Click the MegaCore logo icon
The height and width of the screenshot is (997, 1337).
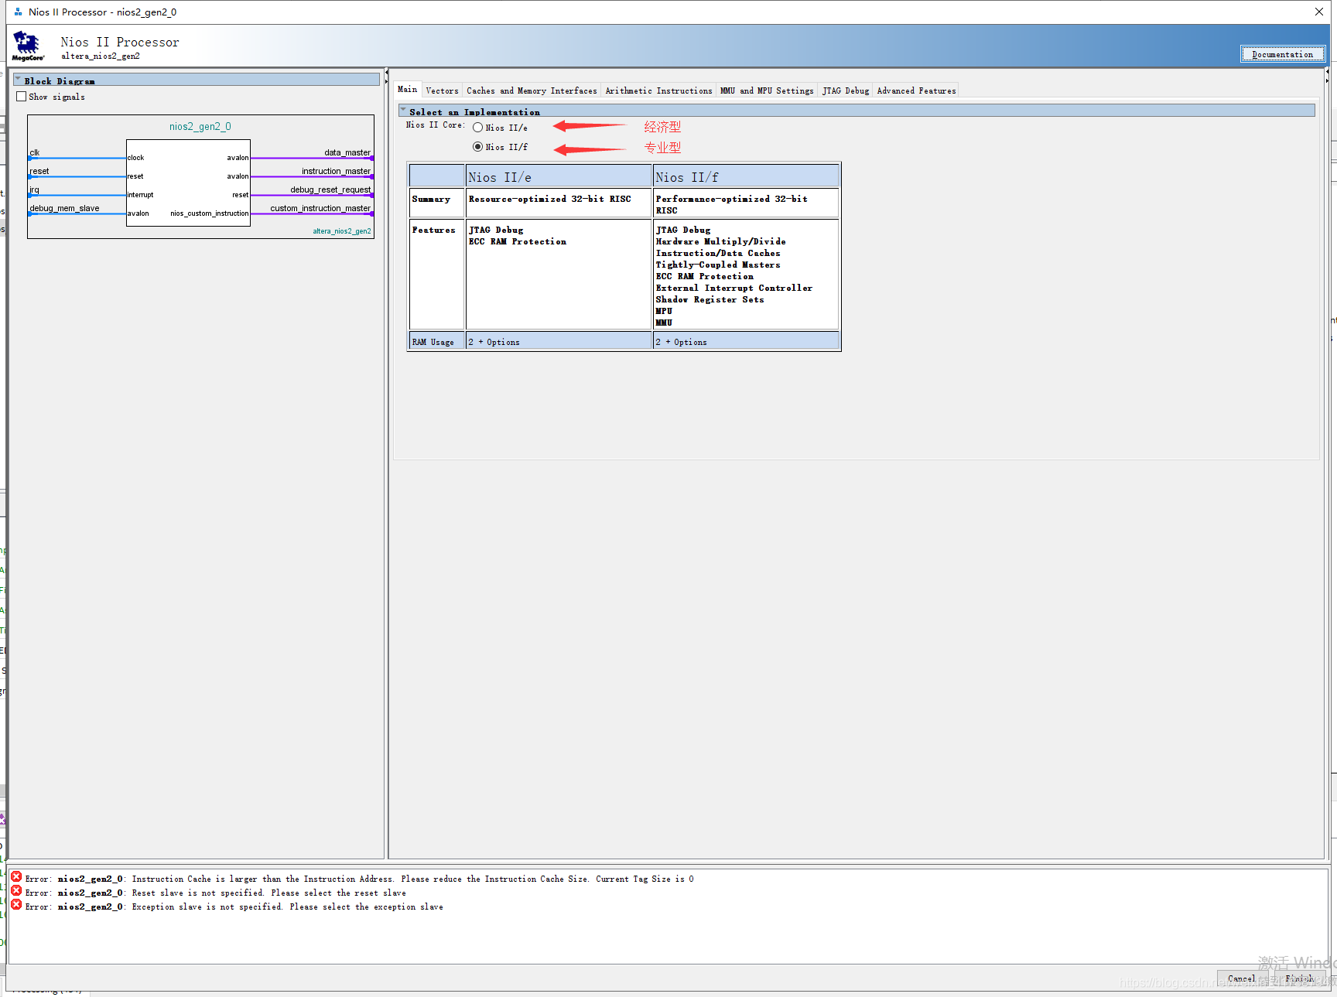(28, 46)
